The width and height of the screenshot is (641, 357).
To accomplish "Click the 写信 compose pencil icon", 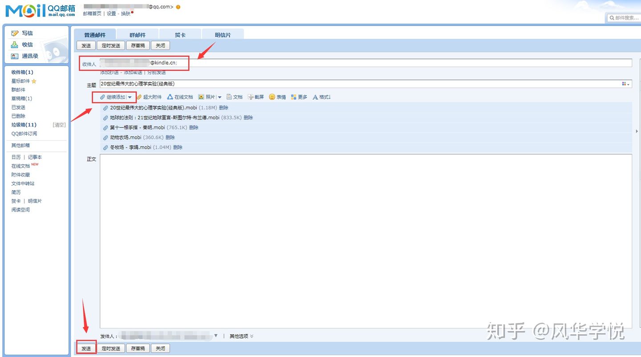I will click(15, 33).
